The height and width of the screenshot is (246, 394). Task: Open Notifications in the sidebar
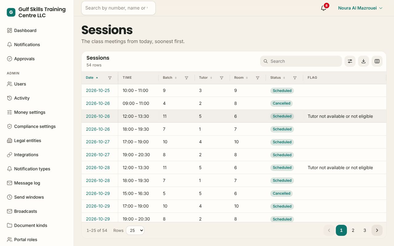tap(37, 45)
